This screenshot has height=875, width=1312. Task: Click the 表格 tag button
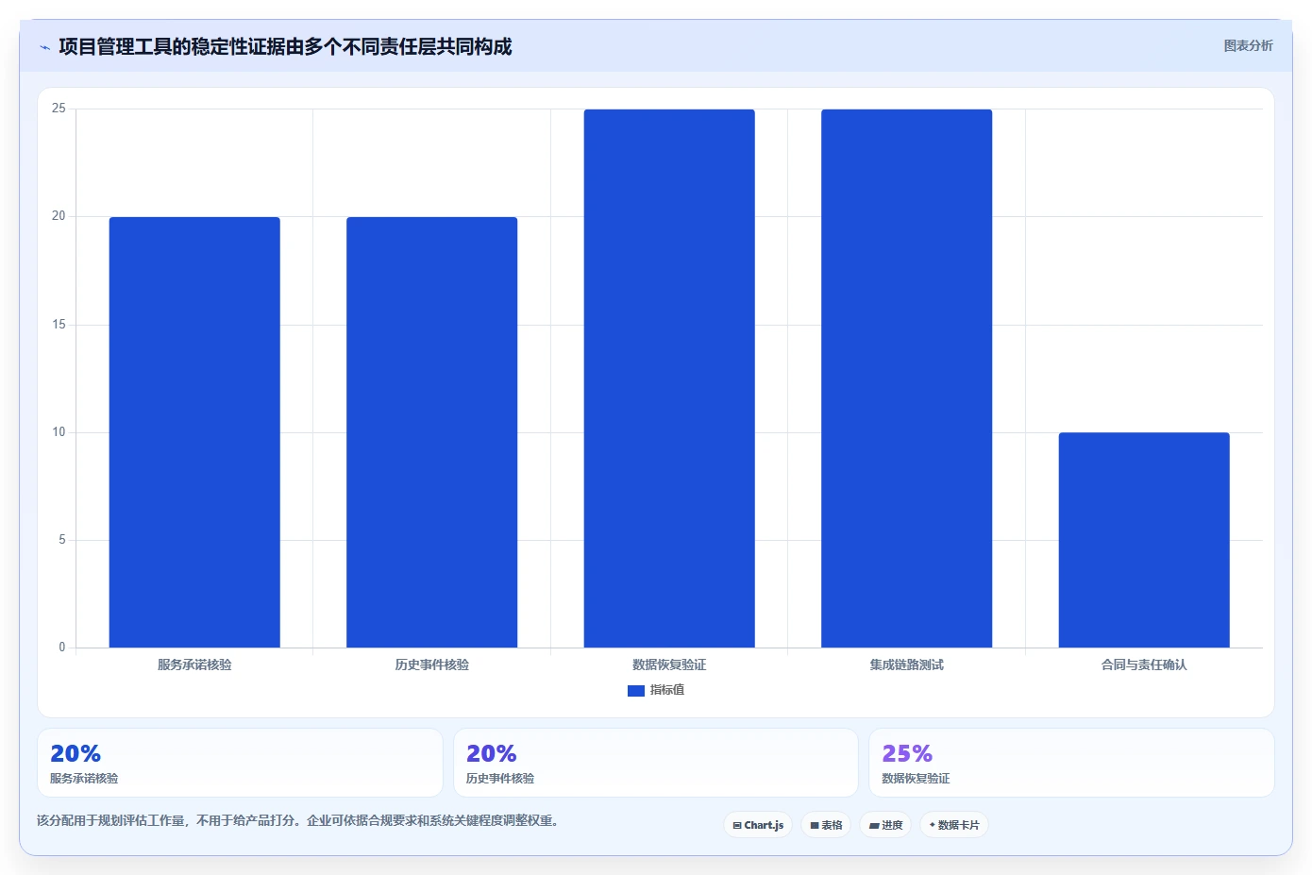click(x=826, y=825)
